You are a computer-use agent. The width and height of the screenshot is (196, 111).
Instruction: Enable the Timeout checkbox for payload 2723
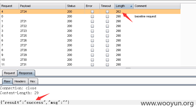point(107,31)
